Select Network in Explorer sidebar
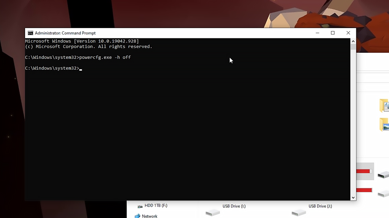 pyautogui.click(x=149, y=216)
